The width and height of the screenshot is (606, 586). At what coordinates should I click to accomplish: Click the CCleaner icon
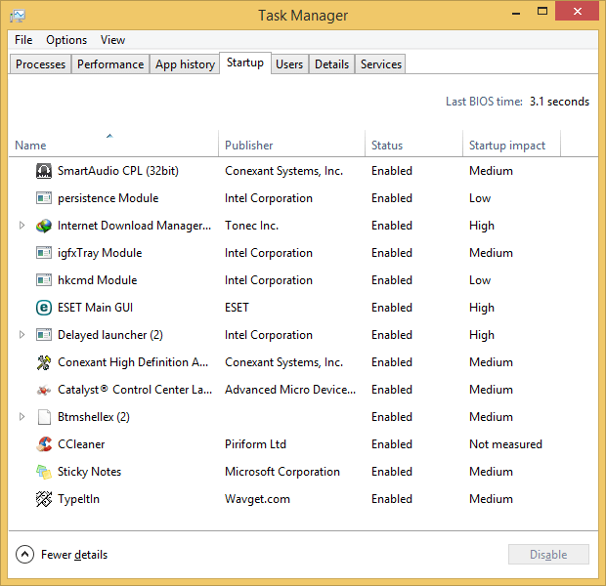[x=44, y=444]
